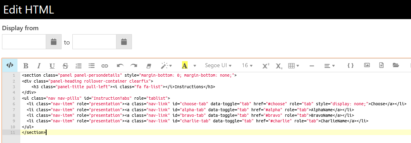The image size is (411, 143).
Task: Insert a hyperlink with link icon
Action: tap(105, 66)
